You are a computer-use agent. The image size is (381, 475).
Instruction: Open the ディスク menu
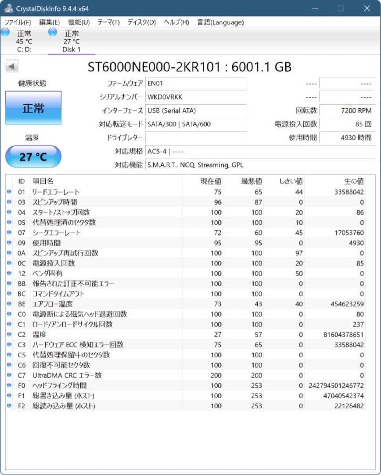point(141,22)
